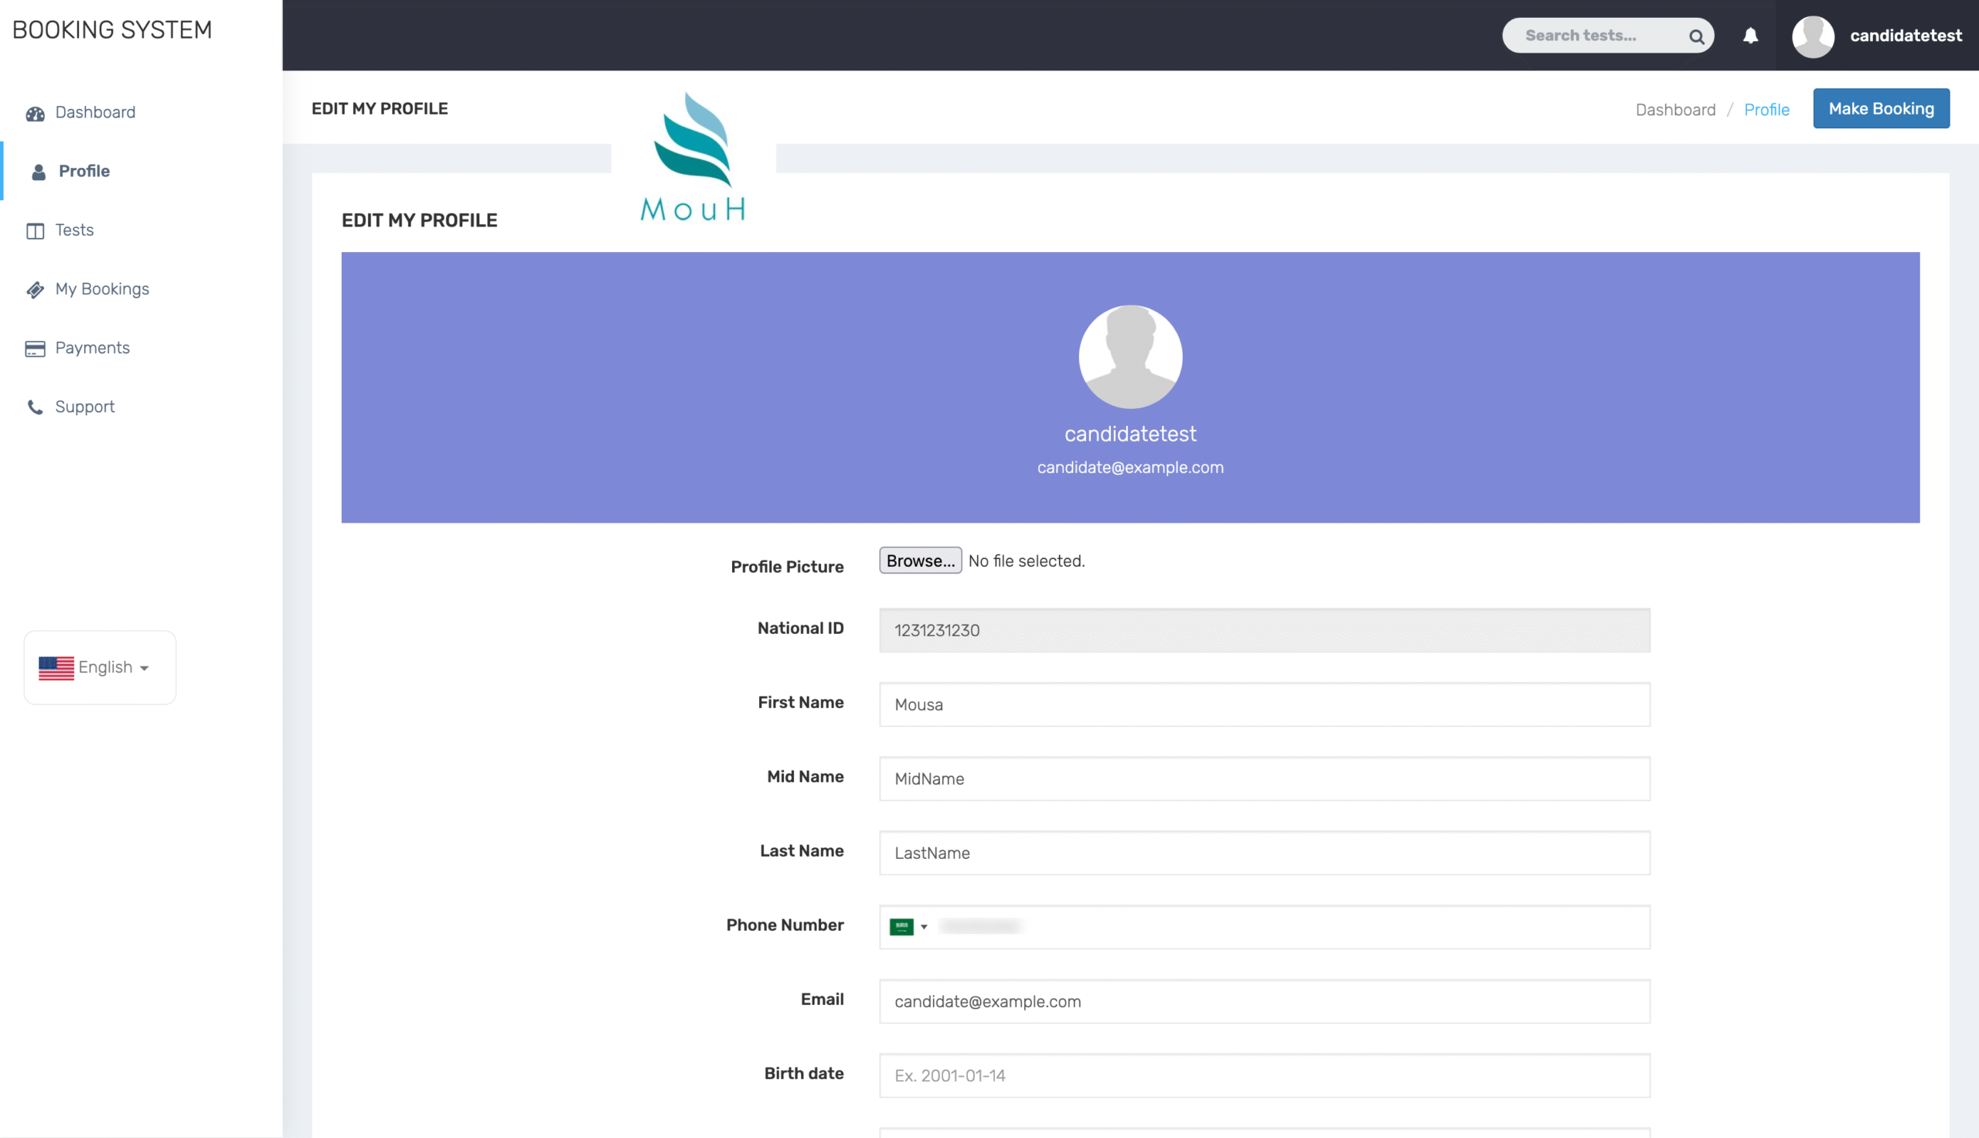Go to My Bookings menu item
The image size is (1979, 1138).
pos(101,289)
